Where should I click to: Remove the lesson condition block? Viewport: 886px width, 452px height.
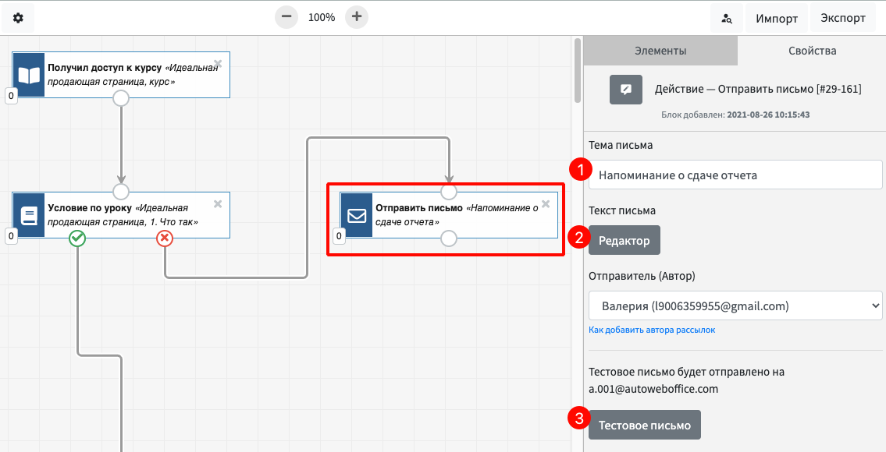(218, 203)
